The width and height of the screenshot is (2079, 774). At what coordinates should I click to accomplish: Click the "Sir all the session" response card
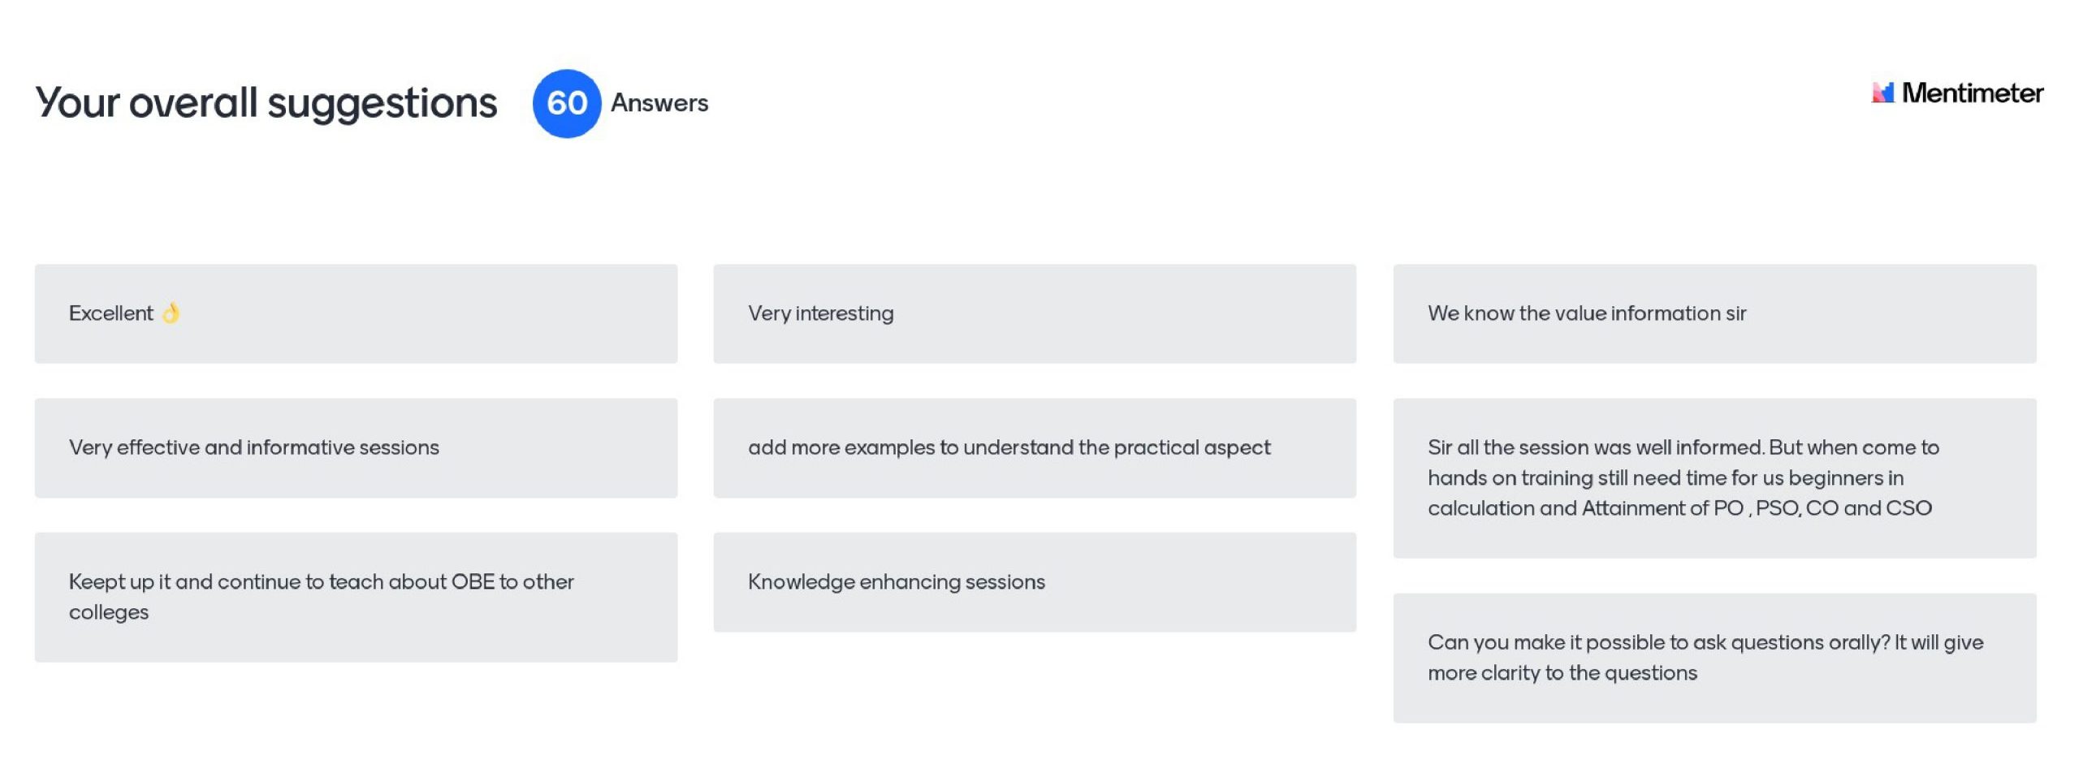point(1714,478)
